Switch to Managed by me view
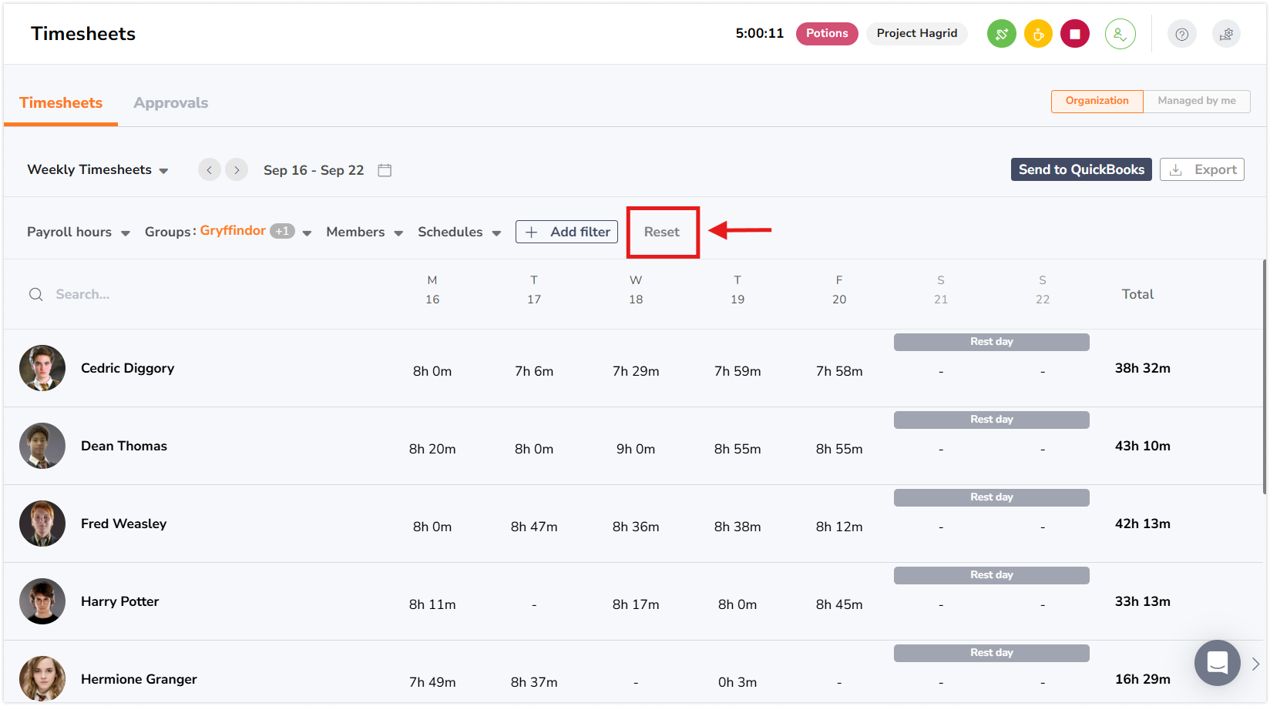The image size is (1270, 706). (1196, 101)
